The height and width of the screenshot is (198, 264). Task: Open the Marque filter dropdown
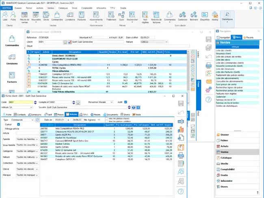(x=37, y=175)
